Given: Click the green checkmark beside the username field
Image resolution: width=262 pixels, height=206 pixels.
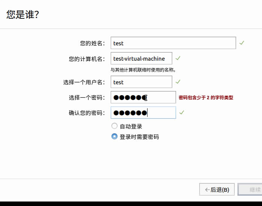Looking at the screenshot, I should click(x=178, y=82).
